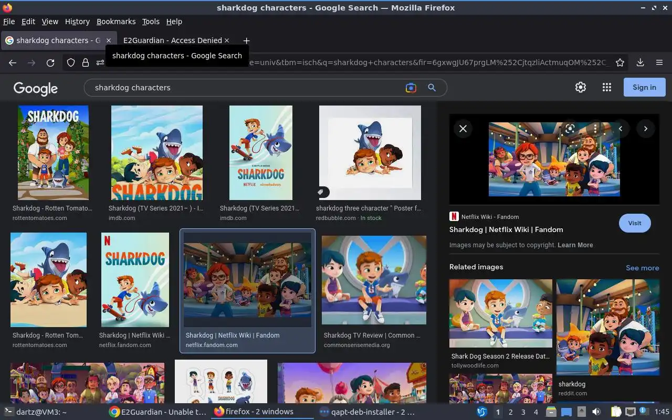The height and width of the screenshot is (420, 672).
Task: Open Google quick settings gear
Action: coord(581,88)
